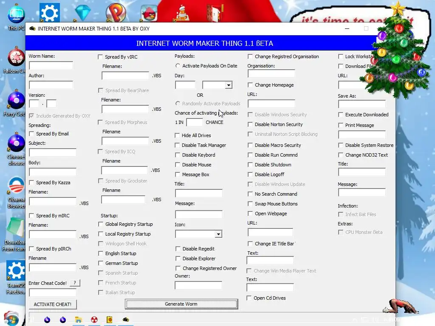
Task: Click the 1 IN CHANCE number field
Action: point(195,122)
